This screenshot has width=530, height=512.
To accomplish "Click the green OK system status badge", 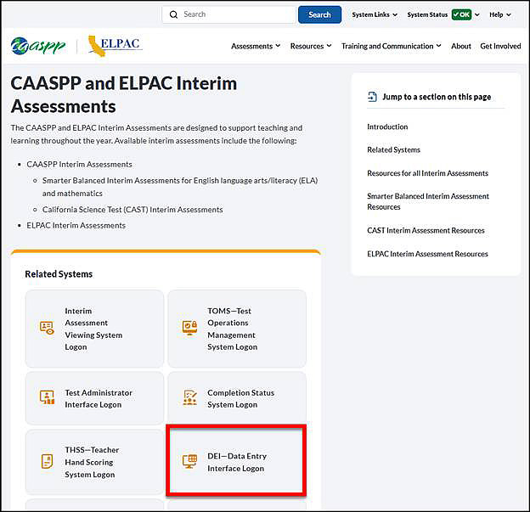I will pyautogui.click(x=461, y=14).
